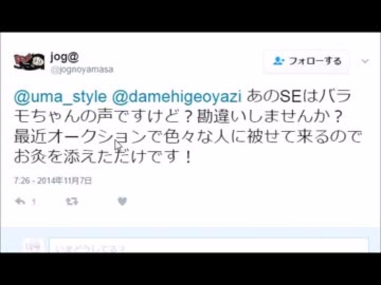Click the small avatar beside the reply box

(34, 245)
